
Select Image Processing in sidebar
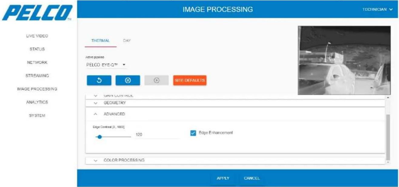(x=38, y=89)
